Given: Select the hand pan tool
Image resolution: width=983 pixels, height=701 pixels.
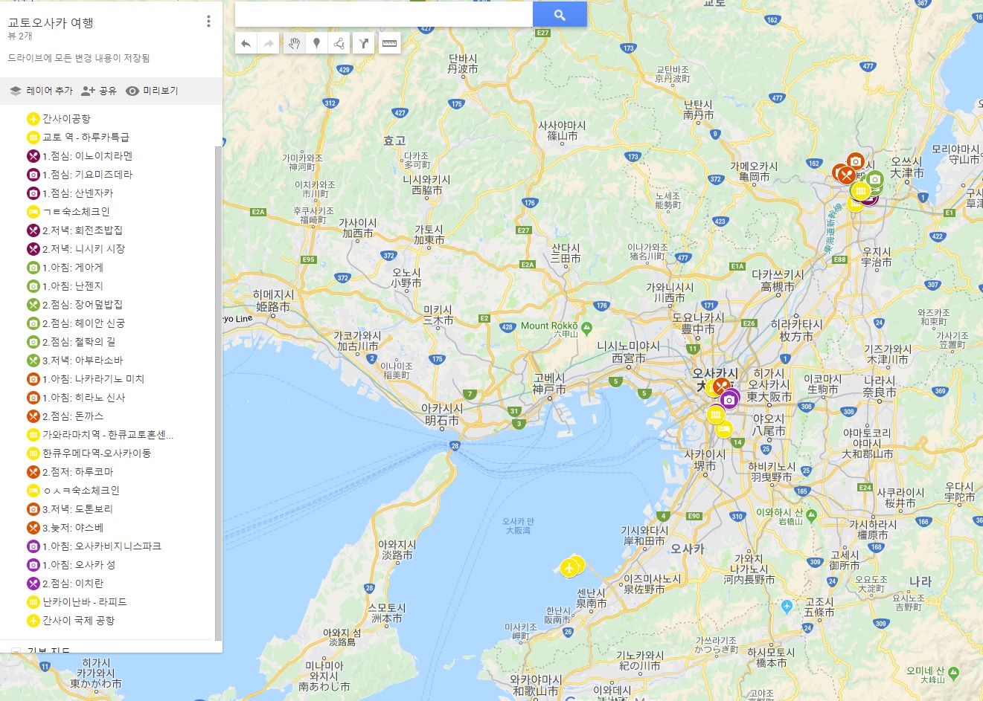Looking at the screenshot, I should 295,44.
